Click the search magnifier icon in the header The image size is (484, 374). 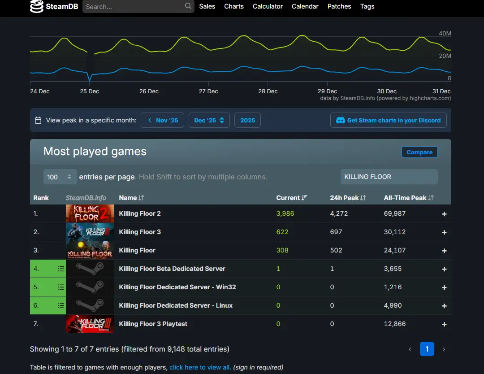coord(188,6)
